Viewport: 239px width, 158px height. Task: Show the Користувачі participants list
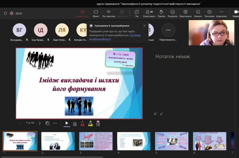pyautogui.click(x=149, y=13)
